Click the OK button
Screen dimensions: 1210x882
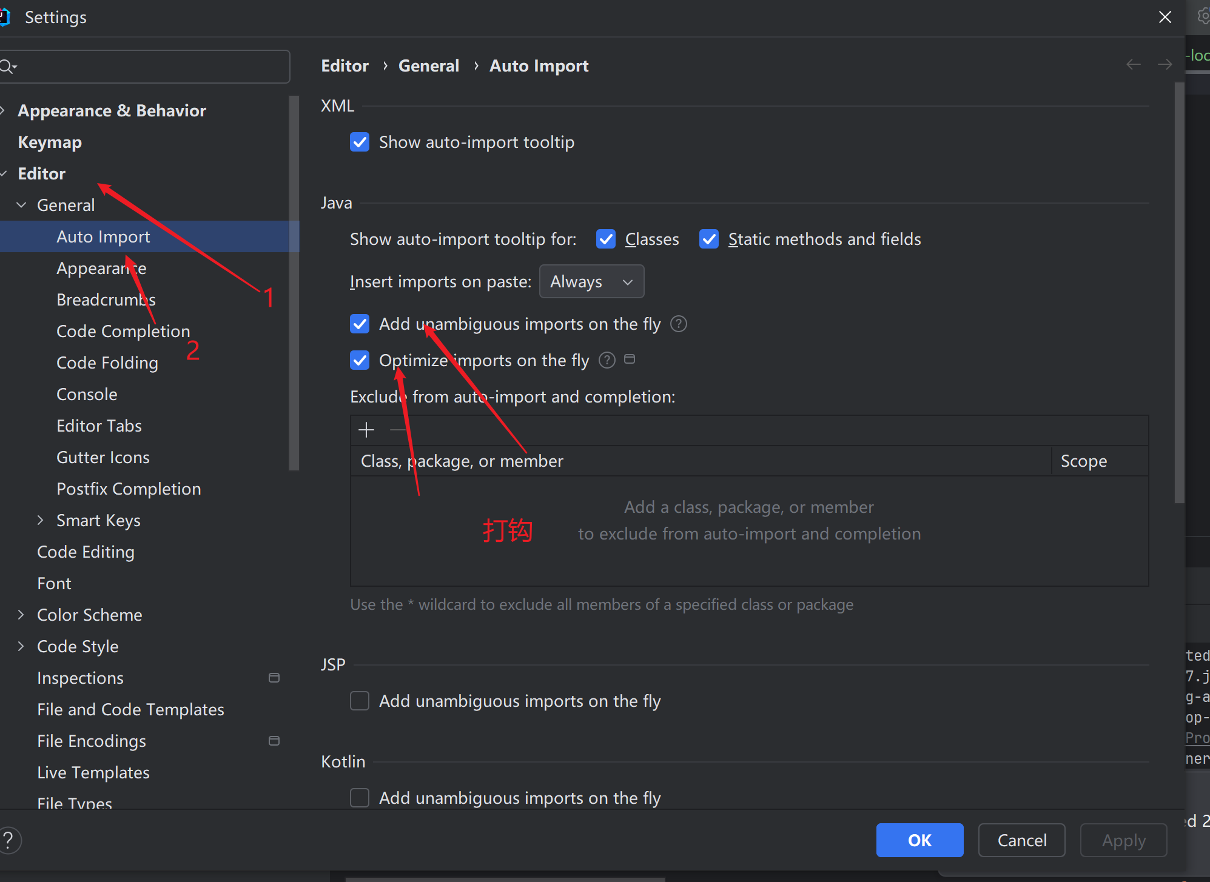click(x=919, y=840)
